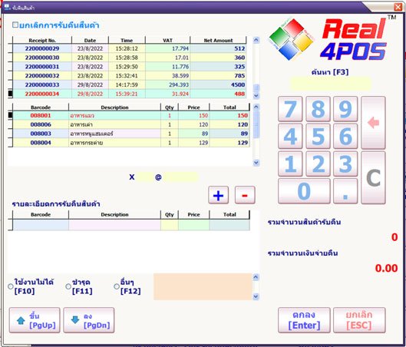The width and height of the screenshot is (406, 347).
Task: Click the backspace arrow key on keypad
Action: coord(373,123)
